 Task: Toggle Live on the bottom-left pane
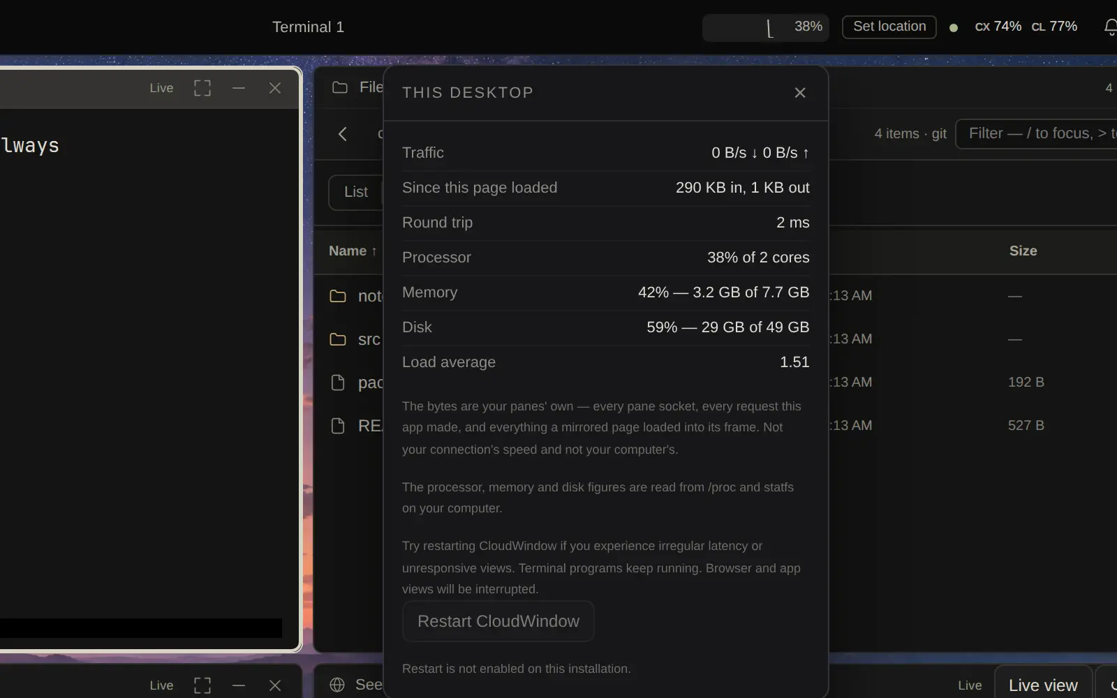point(161,685)
